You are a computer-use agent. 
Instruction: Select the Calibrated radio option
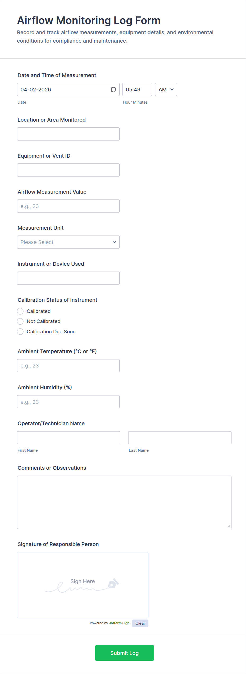pos(20,311)
